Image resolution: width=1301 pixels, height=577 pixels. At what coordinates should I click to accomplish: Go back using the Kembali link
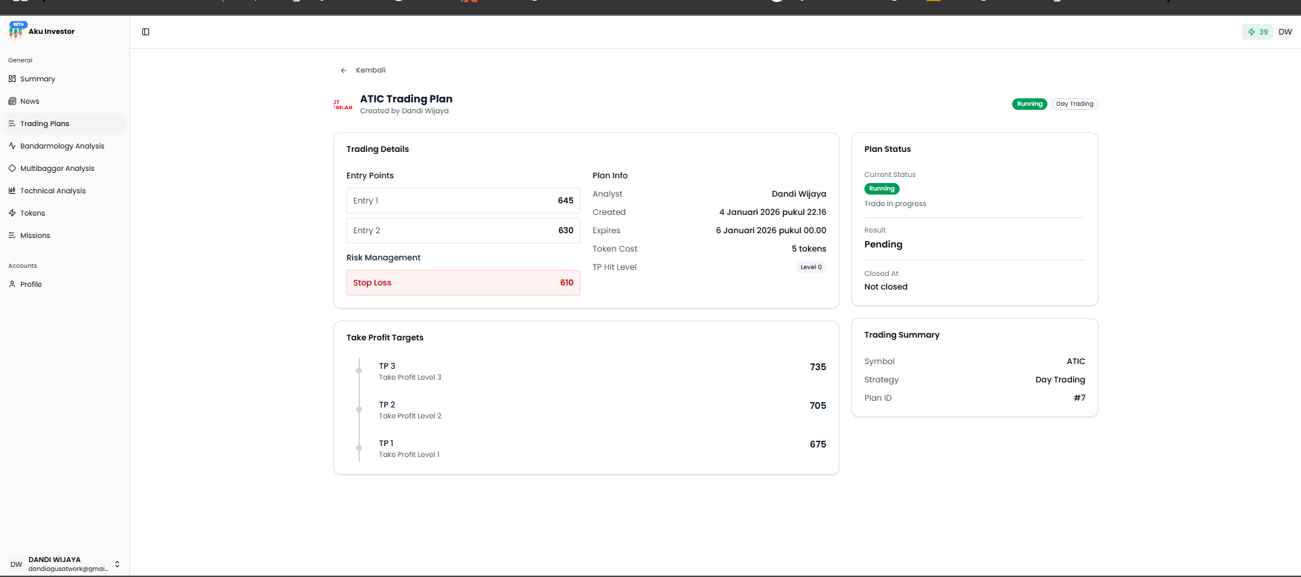point(363,70)
